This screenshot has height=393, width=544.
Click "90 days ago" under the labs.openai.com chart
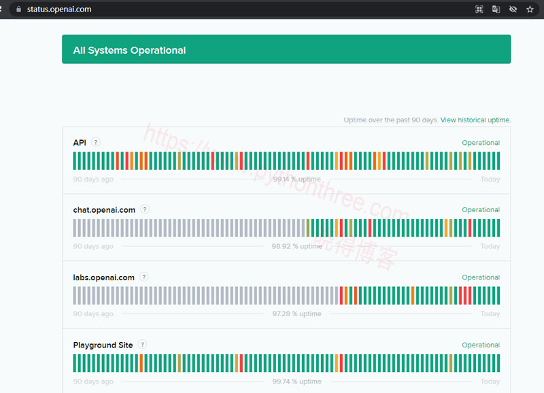93,314
